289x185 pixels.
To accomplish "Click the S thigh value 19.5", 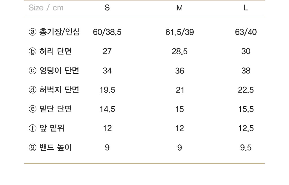I will point(107,90).
